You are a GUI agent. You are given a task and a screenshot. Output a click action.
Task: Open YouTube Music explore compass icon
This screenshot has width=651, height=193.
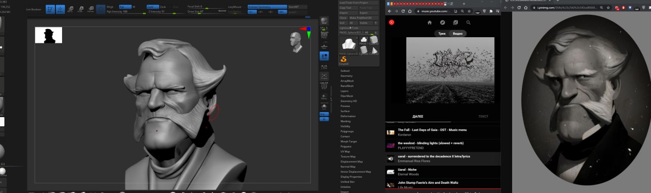click(x=442, y=22)
